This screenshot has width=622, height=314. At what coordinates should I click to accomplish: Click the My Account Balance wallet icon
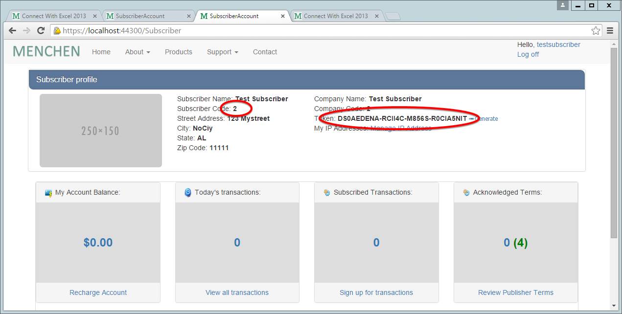[48, 193]
